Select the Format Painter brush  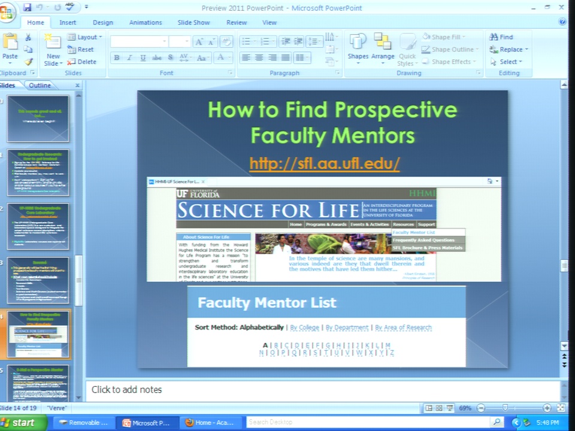28,62
